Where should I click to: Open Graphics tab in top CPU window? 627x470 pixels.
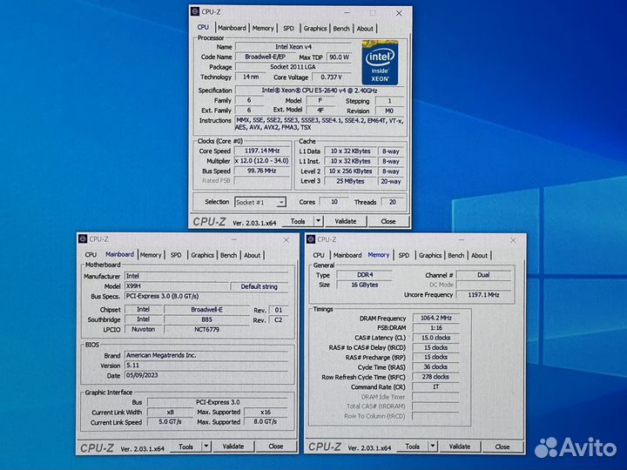(x=314, y=29)
